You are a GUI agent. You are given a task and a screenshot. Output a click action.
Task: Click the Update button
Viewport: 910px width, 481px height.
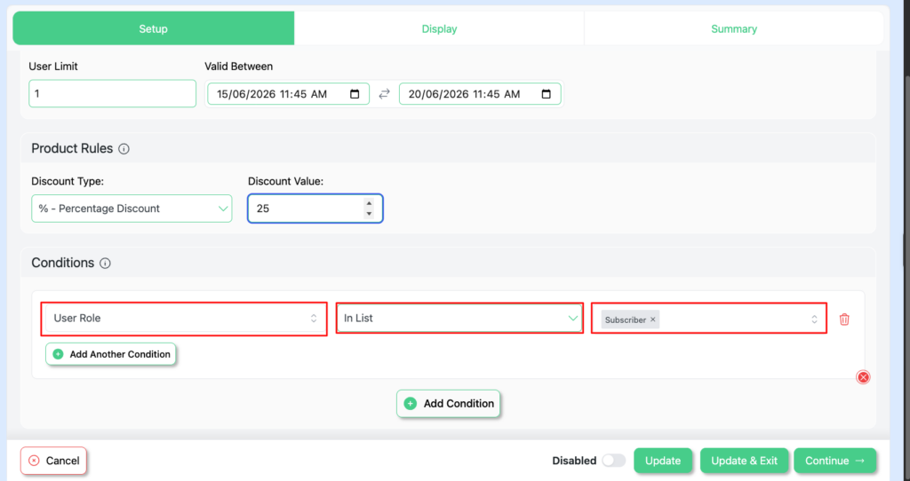[663, 461]
